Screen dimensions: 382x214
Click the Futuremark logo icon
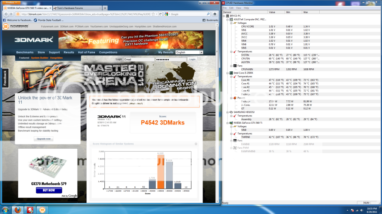click(x=6, y=26)
